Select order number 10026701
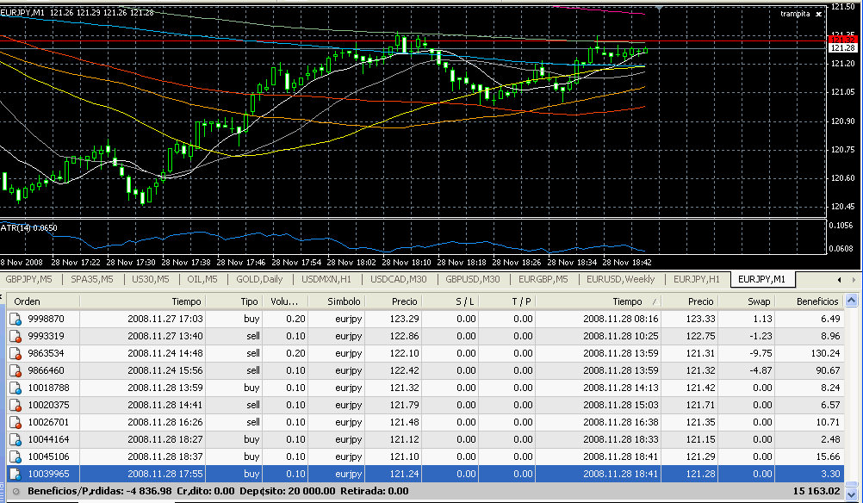The image size is (863, 503). pyautogui.click(x=49, y=423)
